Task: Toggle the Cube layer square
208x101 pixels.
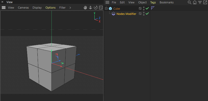Action: [140, 9]
